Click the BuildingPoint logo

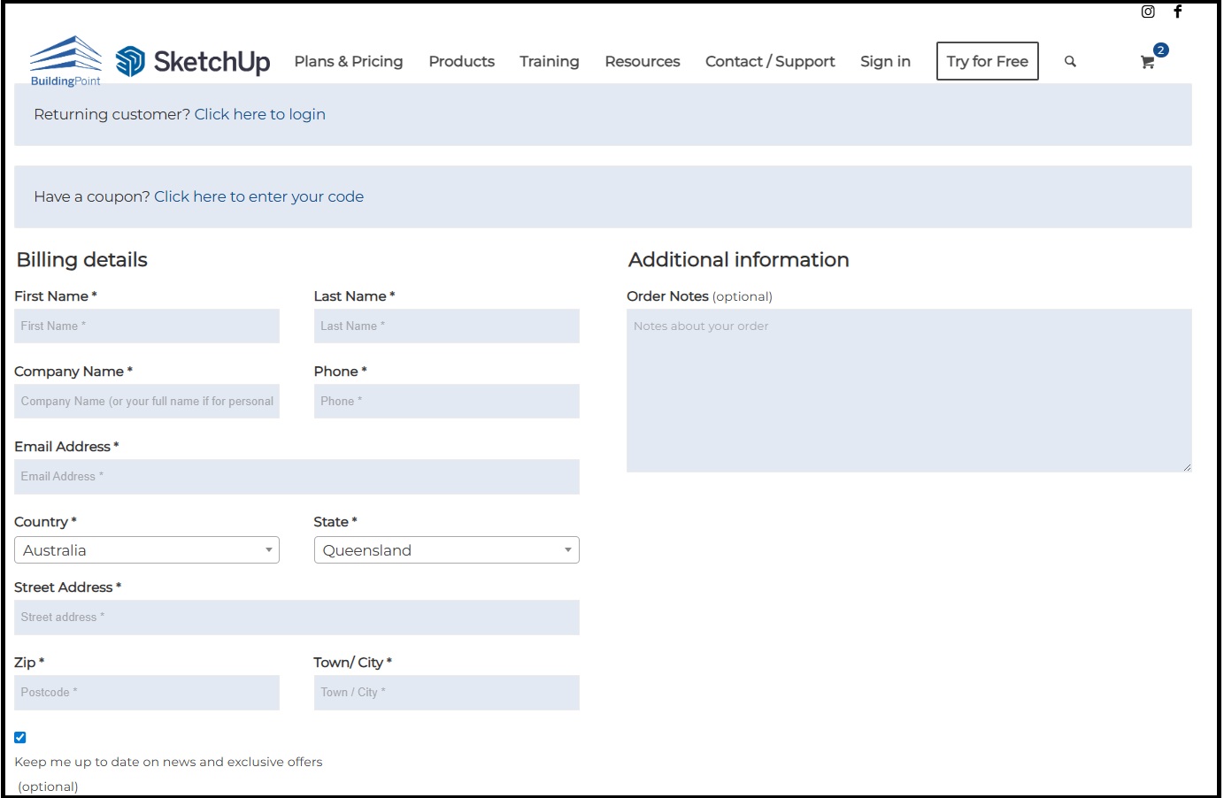pos(65,61)
